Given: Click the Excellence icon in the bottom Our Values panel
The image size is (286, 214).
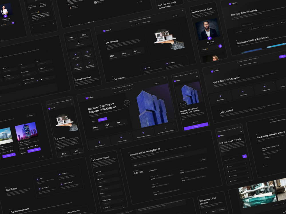Looking at the screenshot, I should (x=59, y=174).
